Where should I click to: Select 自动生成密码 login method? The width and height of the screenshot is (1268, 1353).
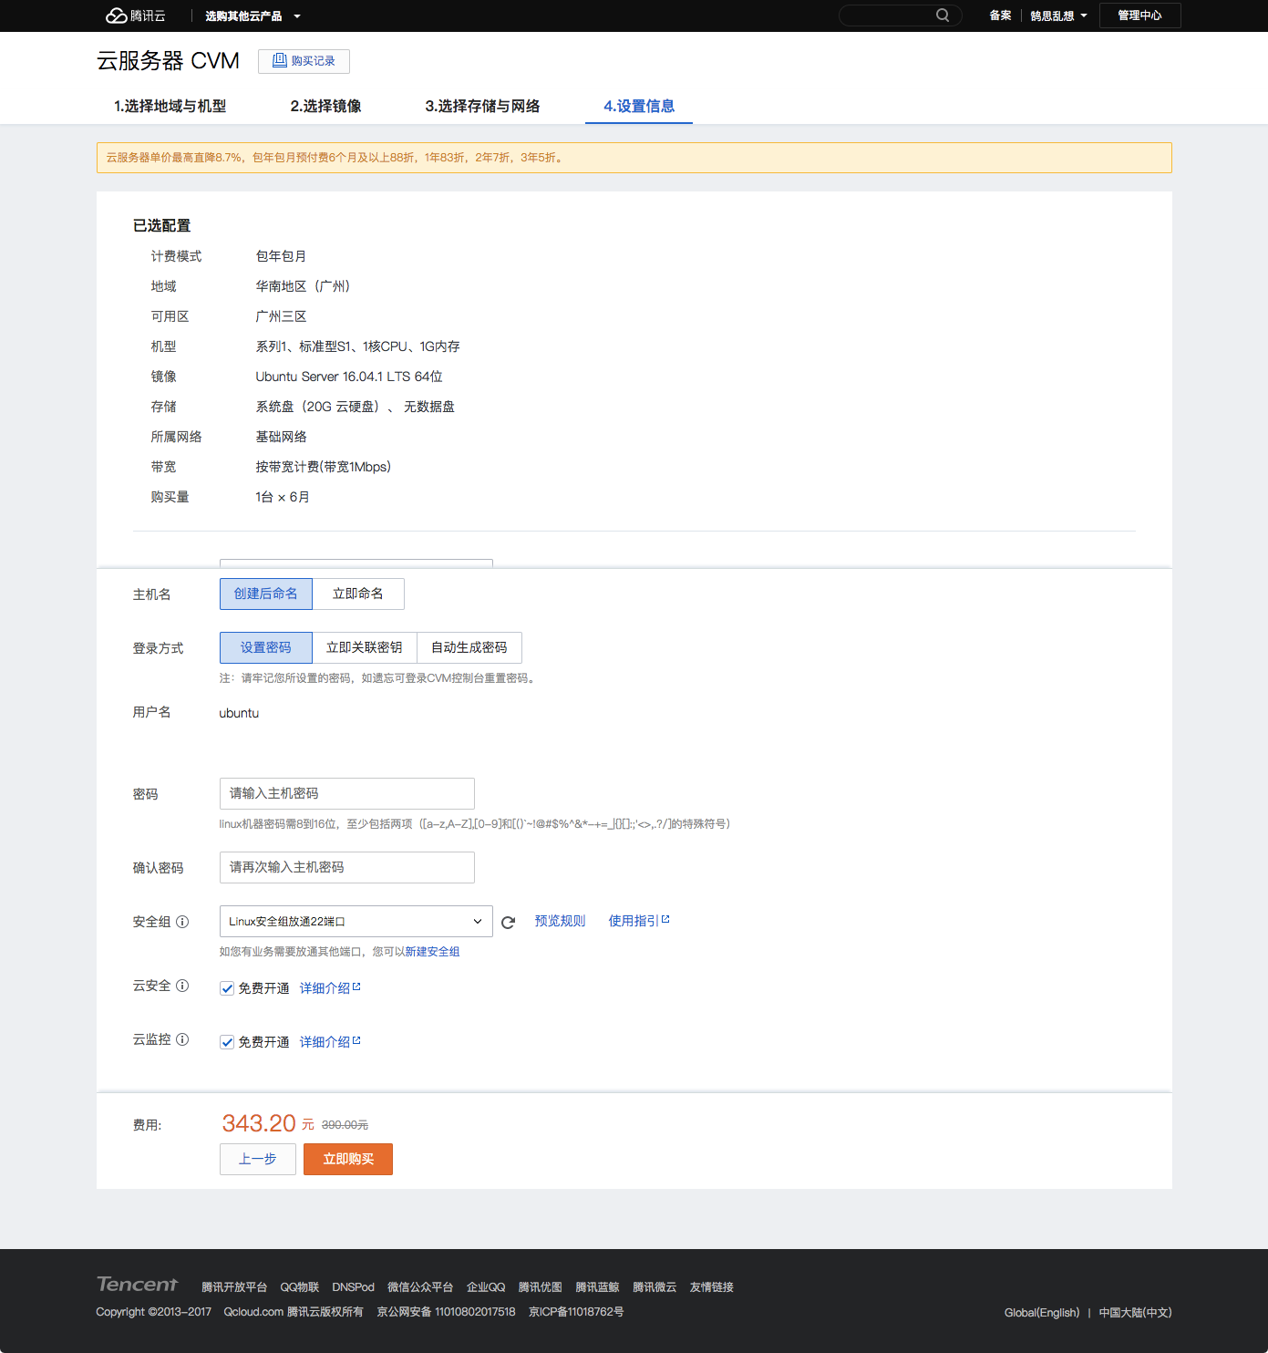click(x=469, y=647)
